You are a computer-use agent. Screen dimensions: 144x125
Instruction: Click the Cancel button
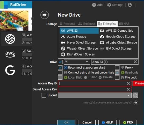[87, 122]
